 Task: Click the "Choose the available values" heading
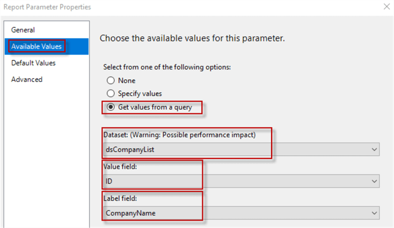pyautogui.click(x=192, y=39)
